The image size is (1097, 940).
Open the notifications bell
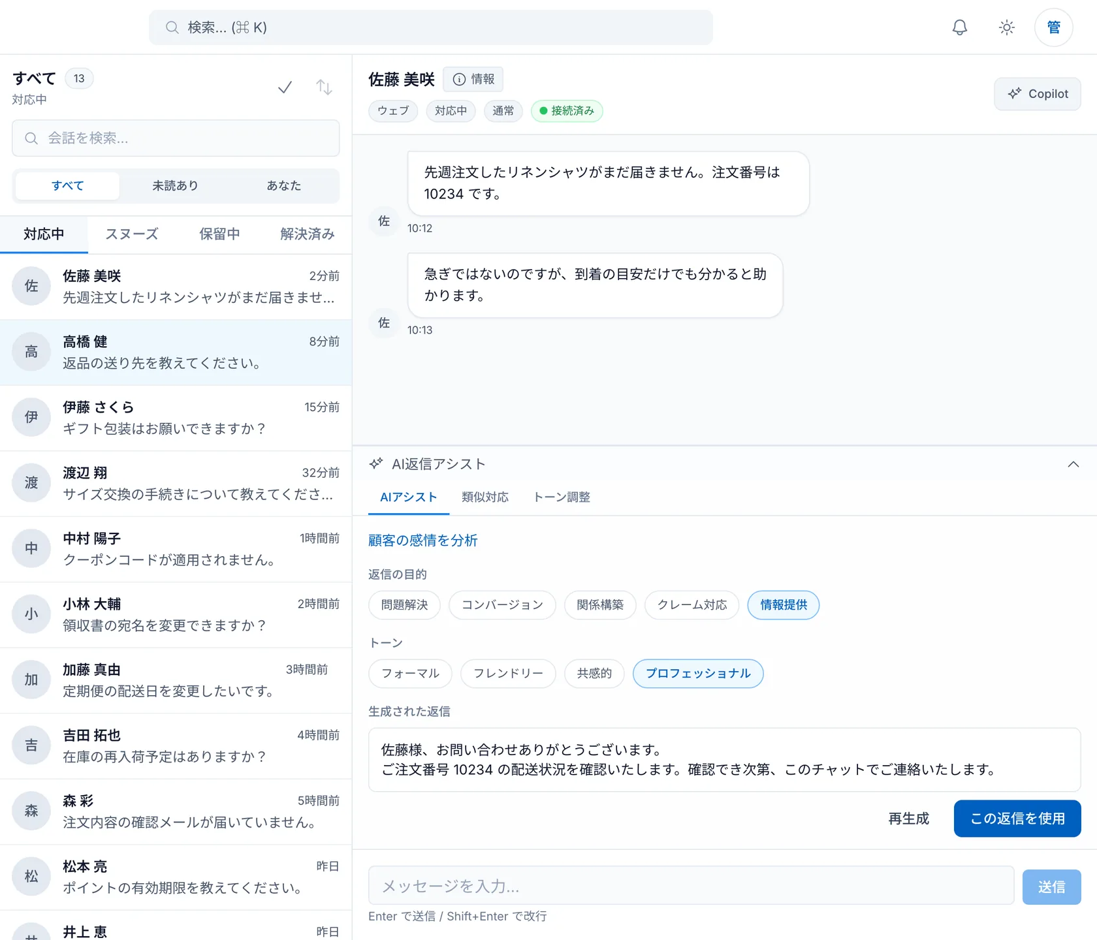coord(959,27)
